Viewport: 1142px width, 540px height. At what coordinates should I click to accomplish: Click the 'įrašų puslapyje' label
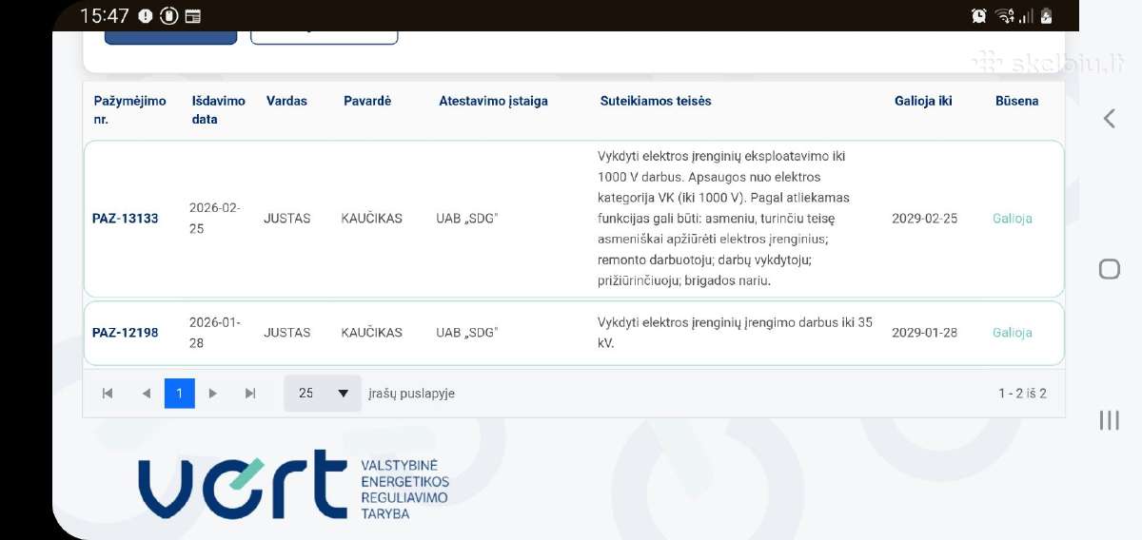click(x=411, y=393)
